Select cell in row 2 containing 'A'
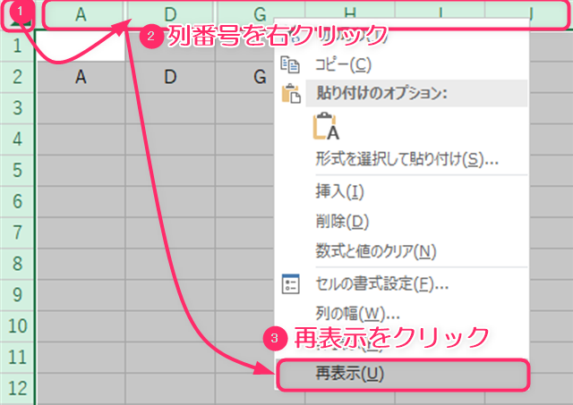 tap(81, 77)
